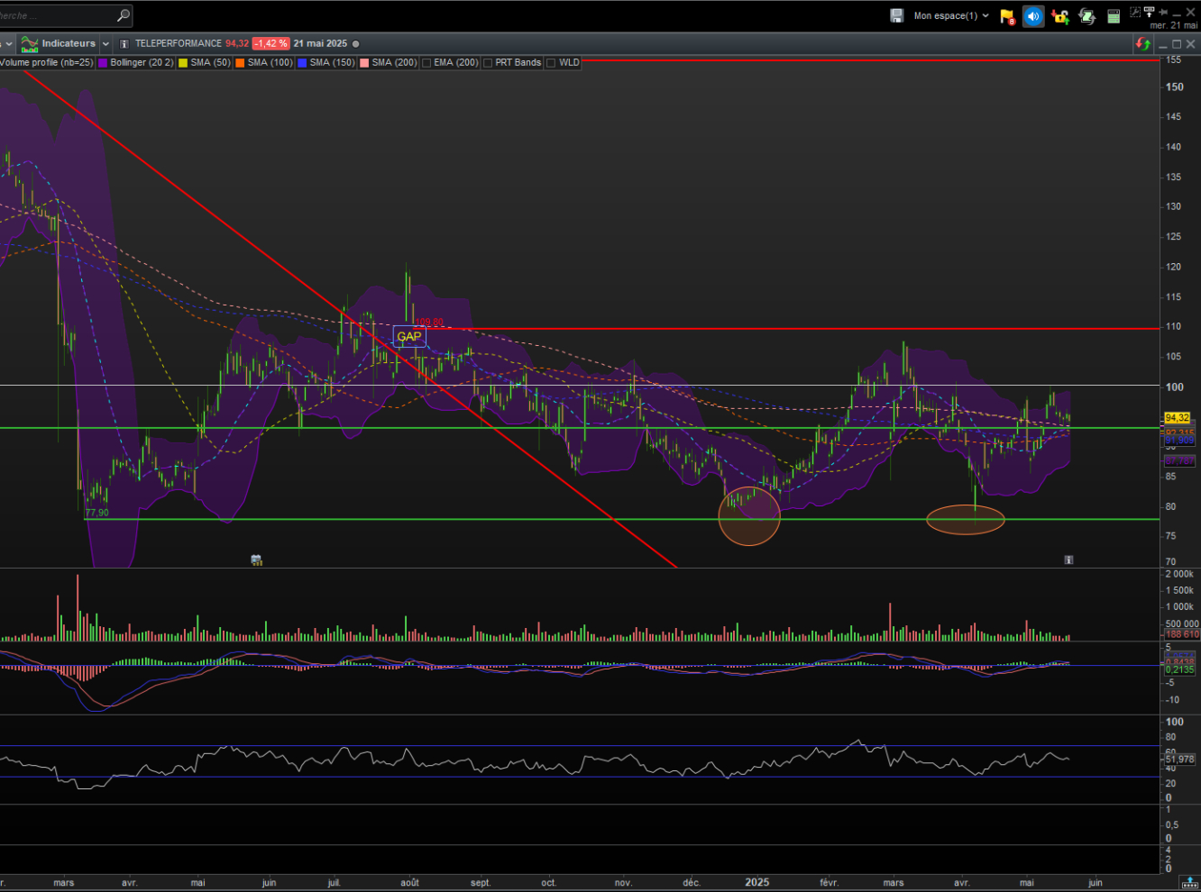This screenshot has height=892, width=1201.
Task: Mute sounds with the speaker icon
Action: [x=1033, y=16]
